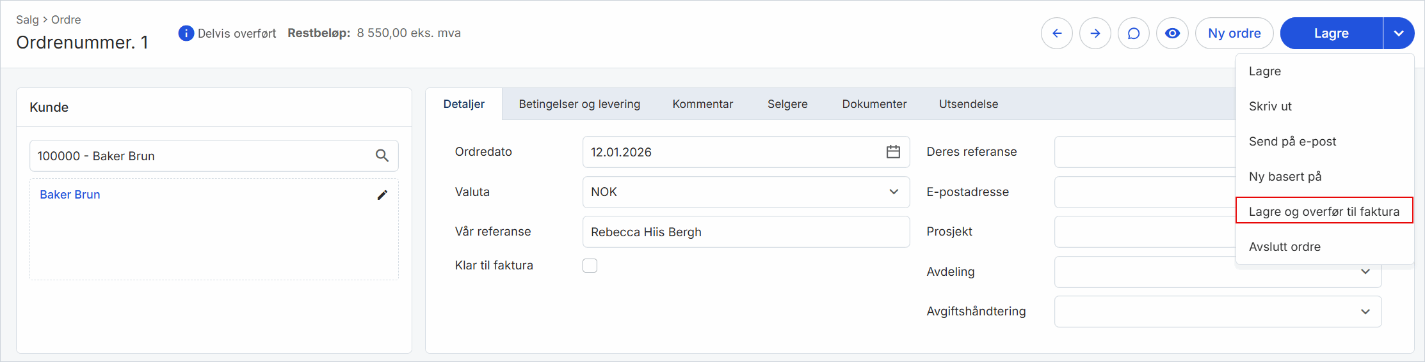Open the Dokumenter tab

[x=874, y=104]
